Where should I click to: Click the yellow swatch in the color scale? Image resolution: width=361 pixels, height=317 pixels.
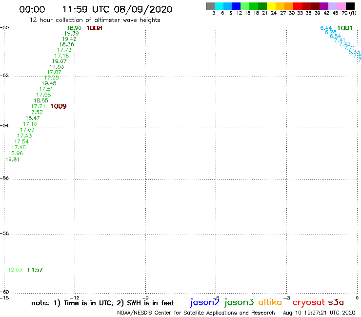point(271,6)
